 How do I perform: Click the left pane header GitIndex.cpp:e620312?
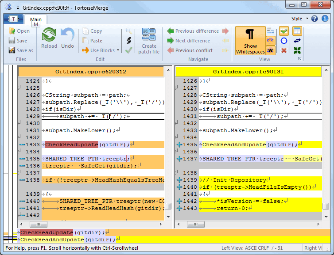90,72
